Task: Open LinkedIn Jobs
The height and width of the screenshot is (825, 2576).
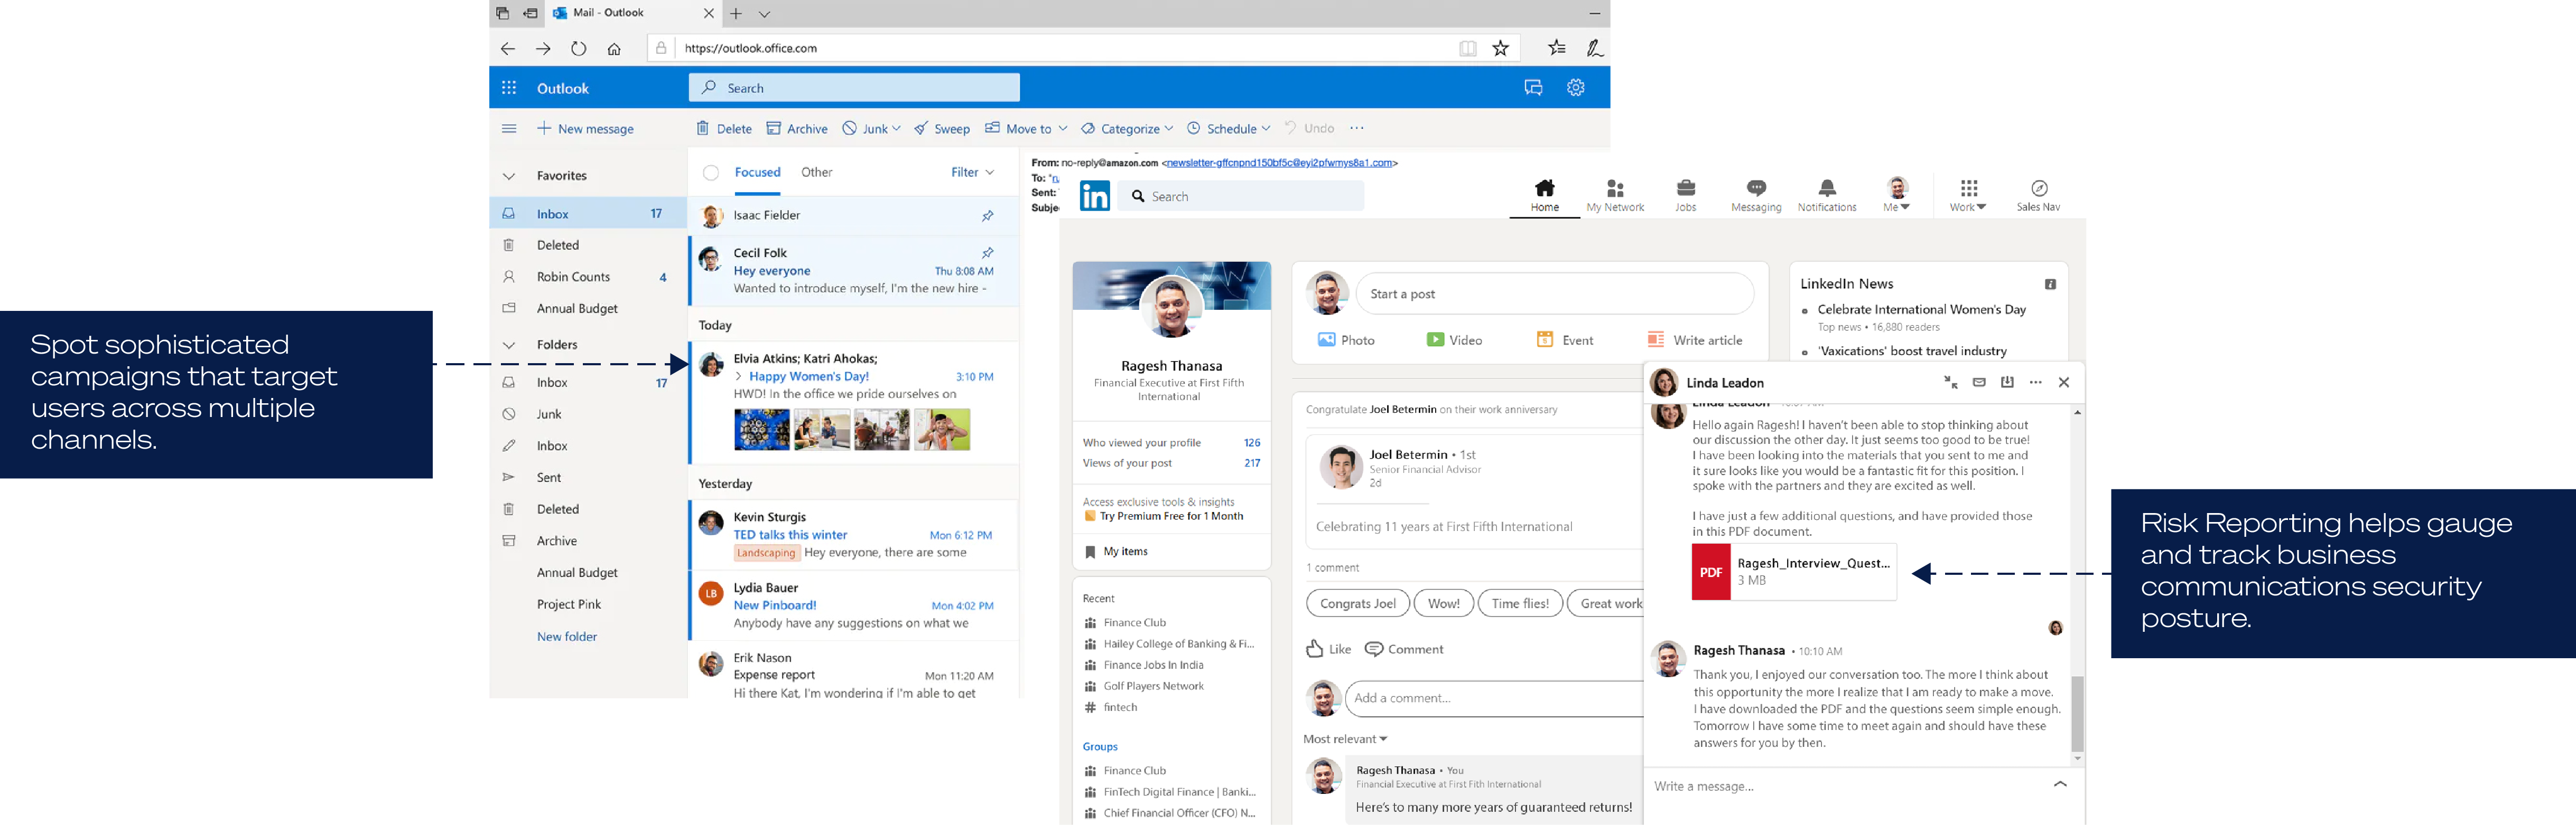Action: 1686,195
